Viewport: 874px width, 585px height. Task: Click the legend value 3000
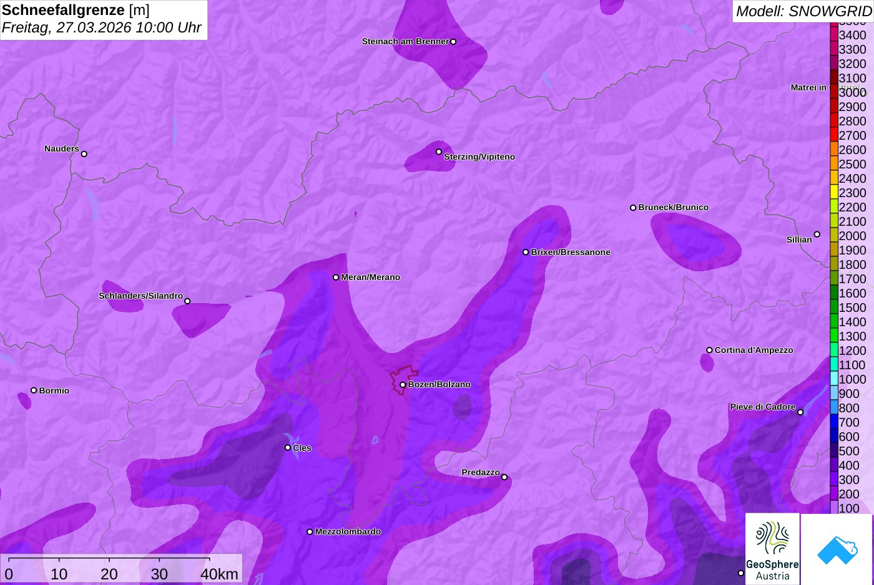click(853, 92)
